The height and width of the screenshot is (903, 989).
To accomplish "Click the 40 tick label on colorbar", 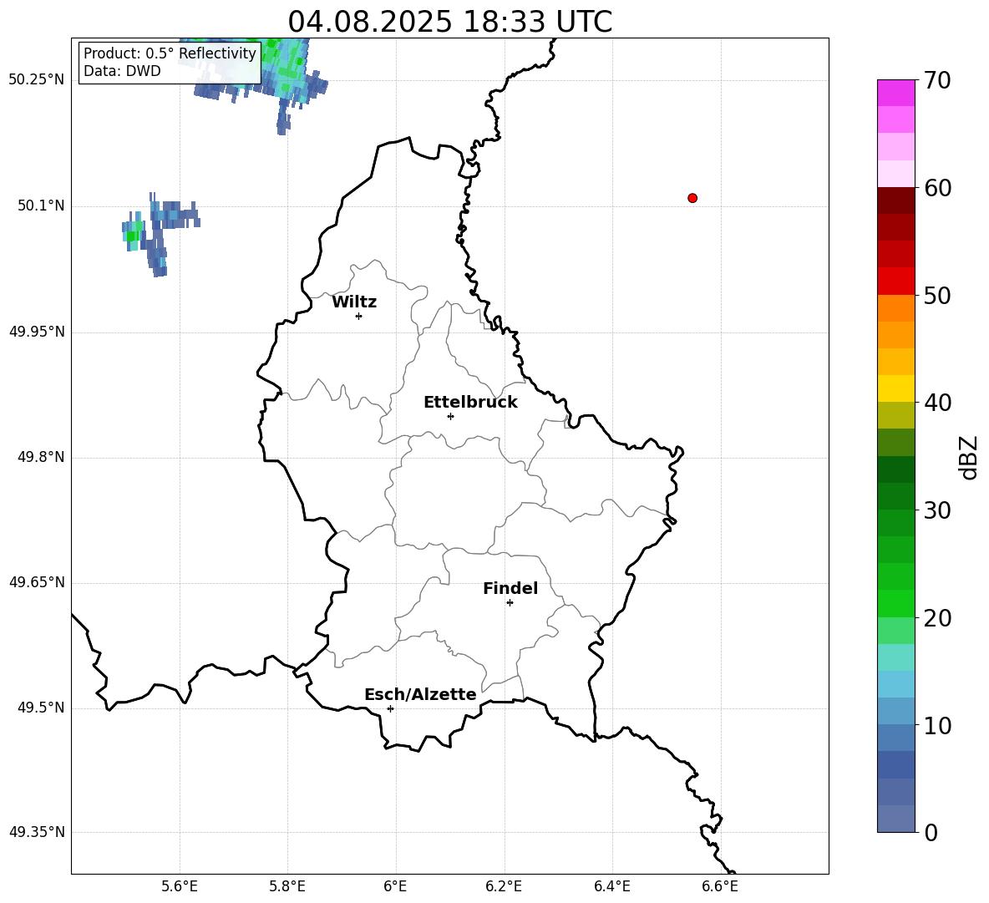I will coord(937,403).
